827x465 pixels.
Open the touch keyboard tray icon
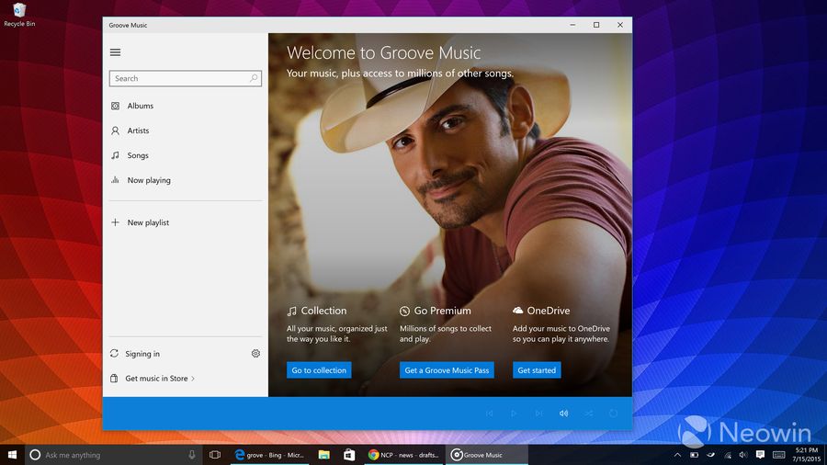[x=779, y=455]
